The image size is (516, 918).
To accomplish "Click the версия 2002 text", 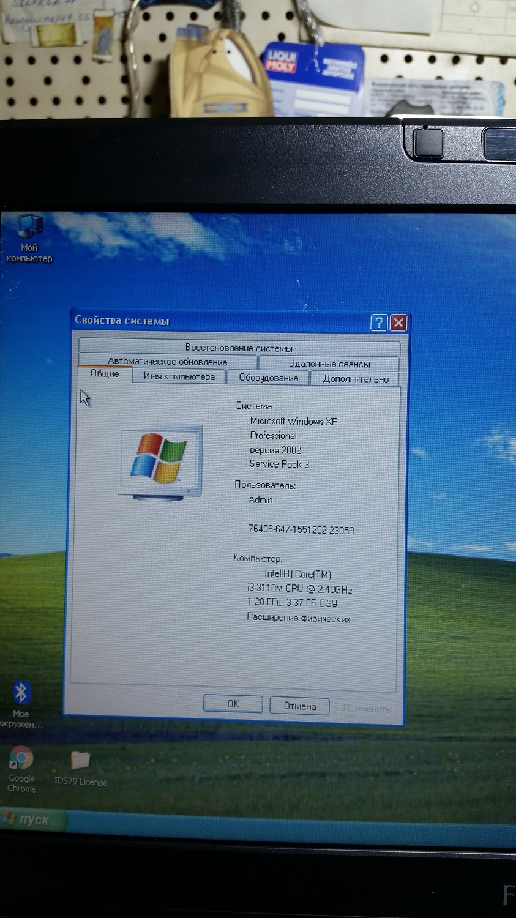I will 275,450.
